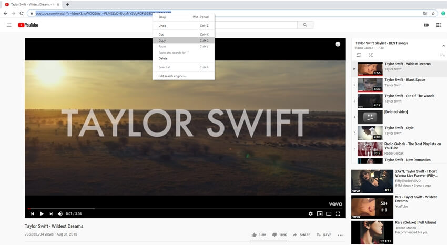The height and width of the screenshot is (245, 447).
Task: Mute the video volume
Action: tap(60, 213)
